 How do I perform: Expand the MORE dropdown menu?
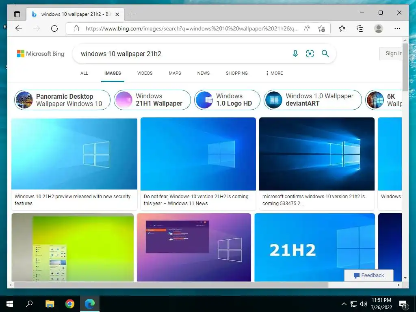pos(274,73)
